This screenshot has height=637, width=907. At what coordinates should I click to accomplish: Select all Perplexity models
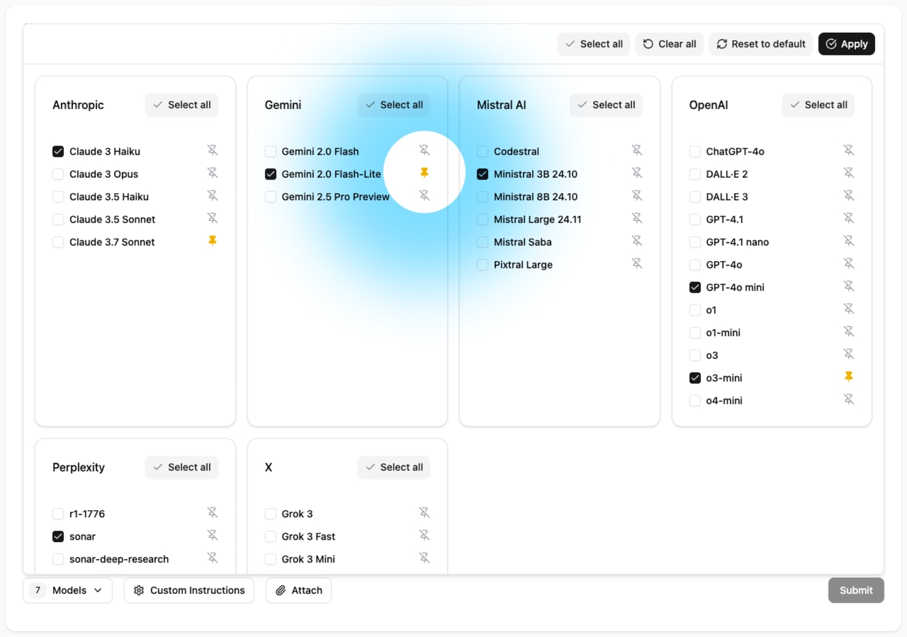click(182, 467)
